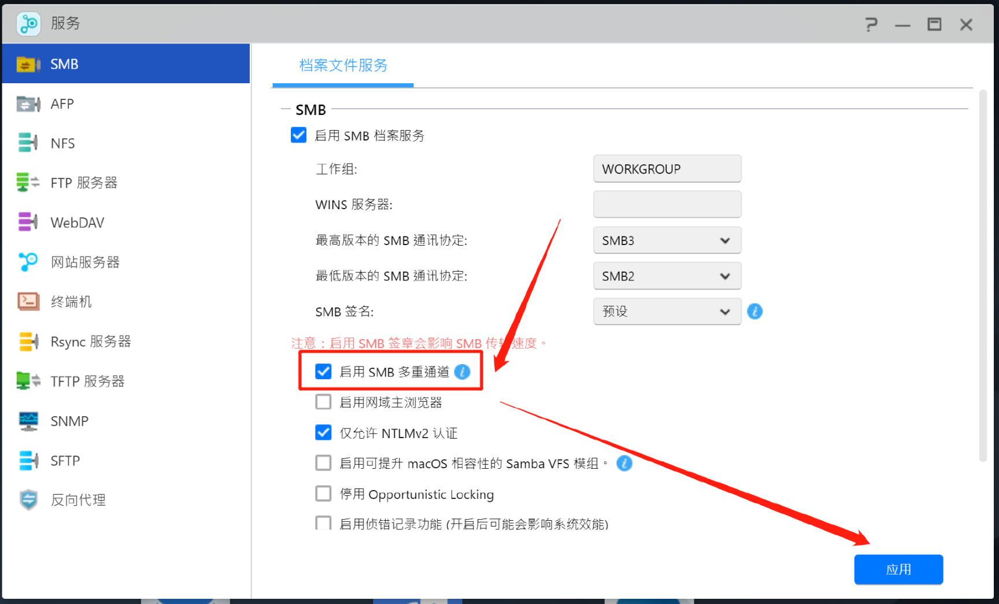Click the info icon beside SMB 签名
The image size is (999, 604).
(754, 311)
